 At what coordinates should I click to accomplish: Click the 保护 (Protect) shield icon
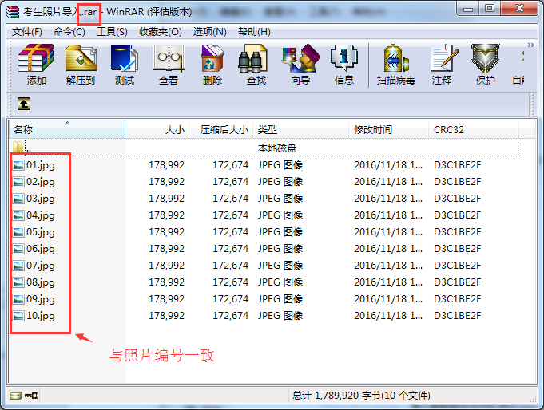(485, 65)
